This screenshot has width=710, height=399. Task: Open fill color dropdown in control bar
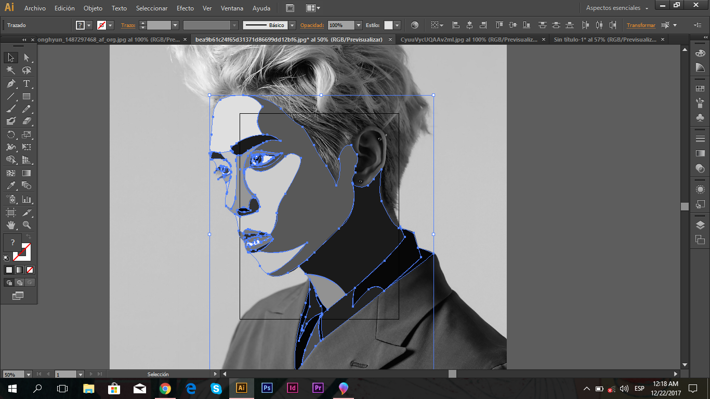[89, 25]
